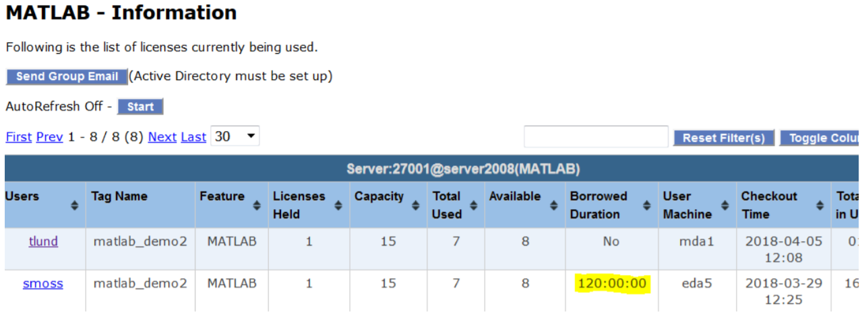Sort by Total Used arrow icon
Screen dimensions: 864x322
pos(473,206)
